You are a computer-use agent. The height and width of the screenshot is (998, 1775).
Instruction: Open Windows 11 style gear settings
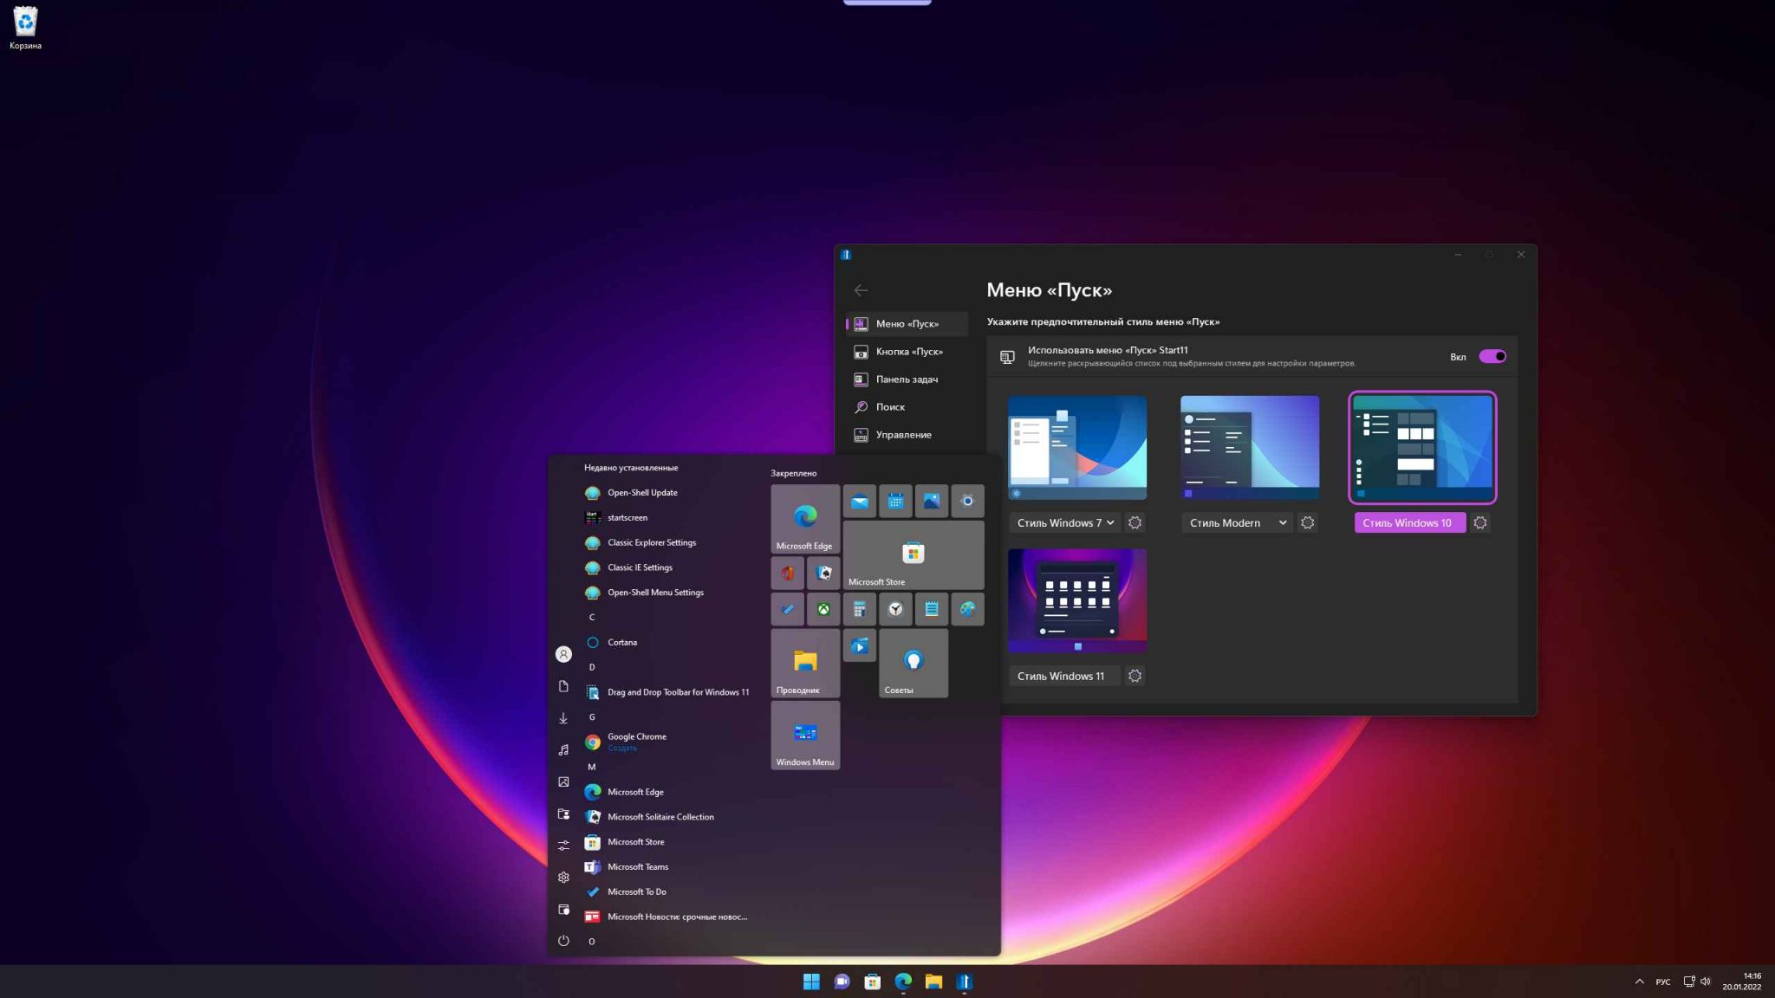click(1135, 676)
